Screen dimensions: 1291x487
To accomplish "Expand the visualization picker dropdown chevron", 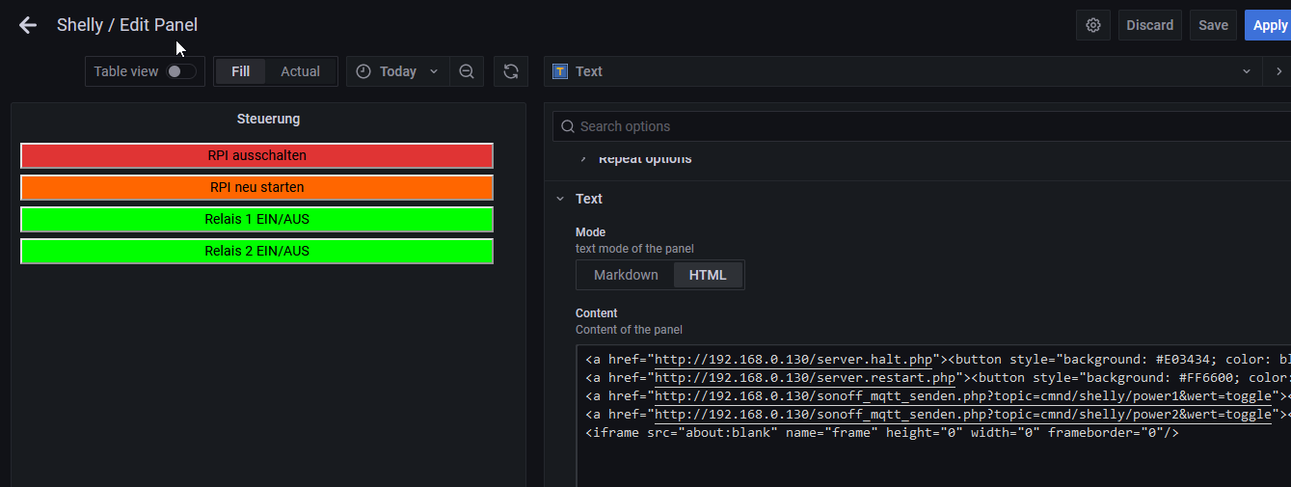I will [x=1247, y=71].
